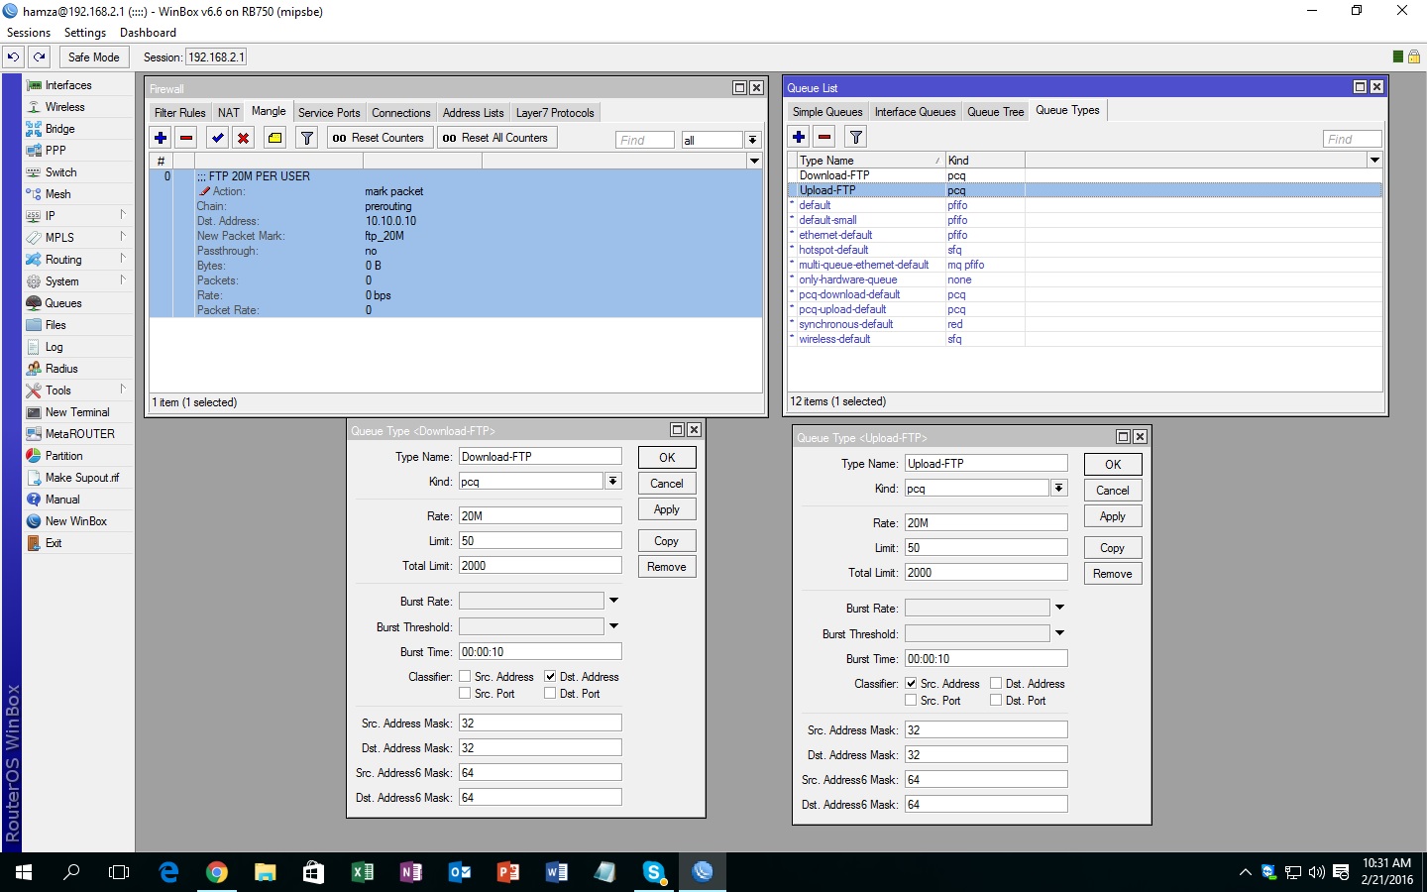The image size is (1427, 892).
Task: Open the Kind dropdown in Download-FTP dialog
Action: [x=614, y=481]
